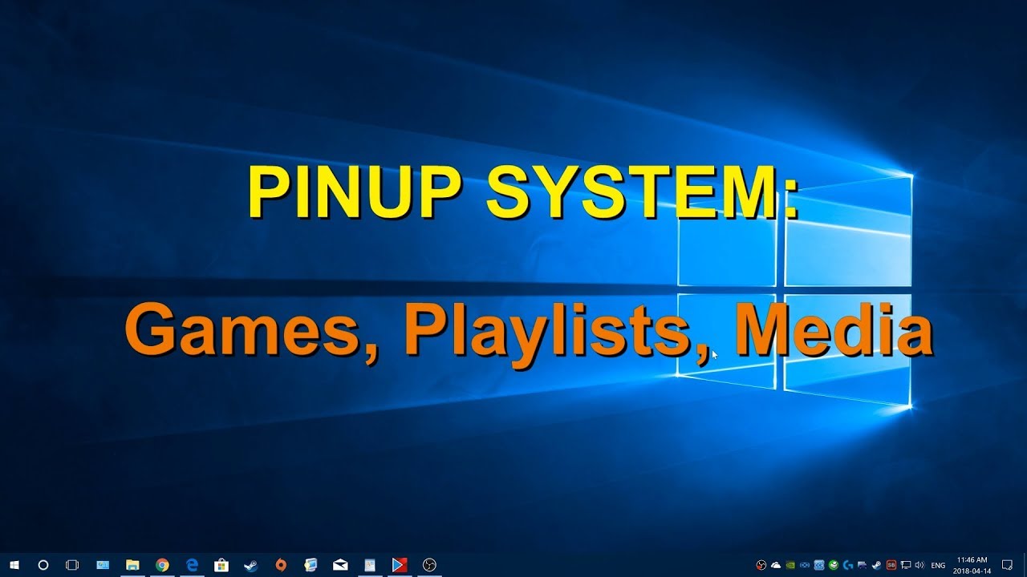Open Microsoft Store from the taskbar
1027x577 pixels.
point(221,565)
